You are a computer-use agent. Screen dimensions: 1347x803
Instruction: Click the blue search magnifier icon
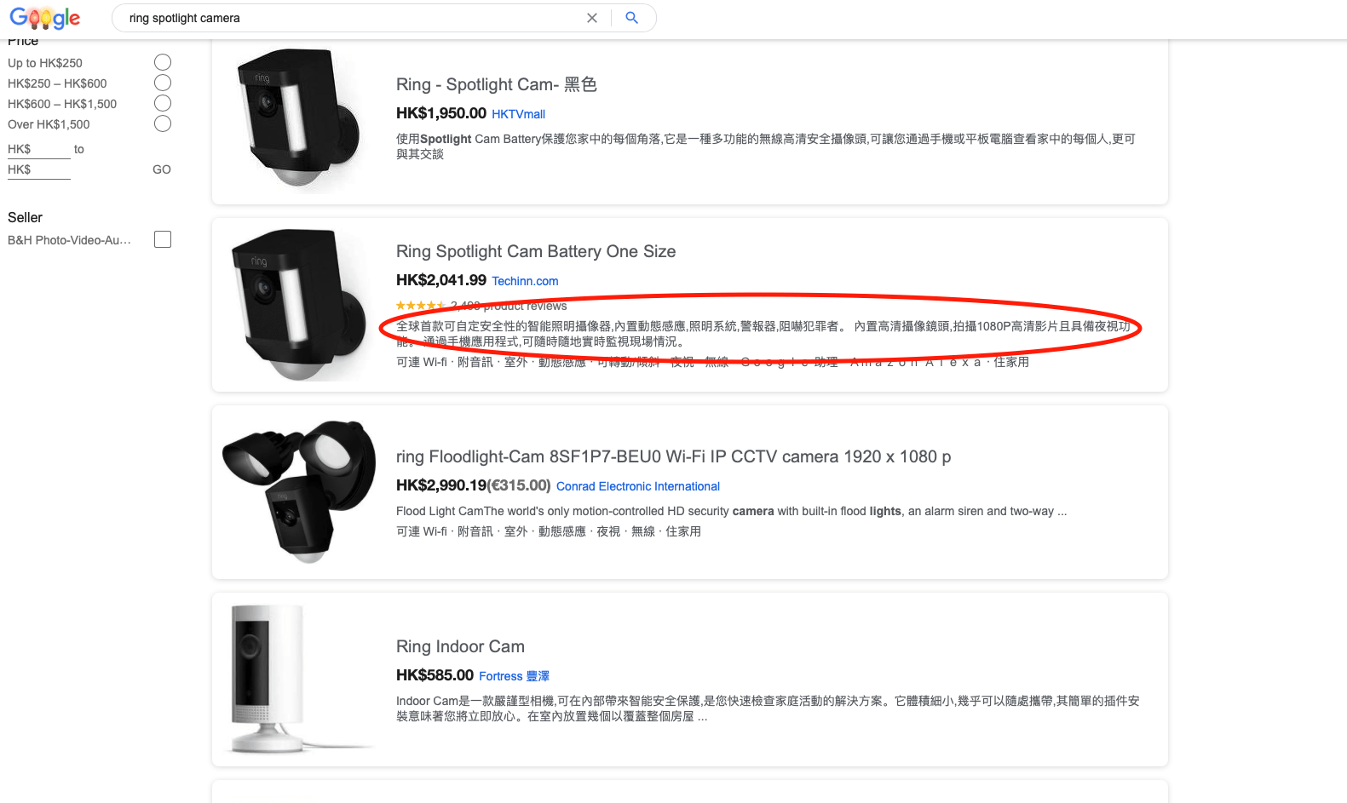(x=632, y=18)
